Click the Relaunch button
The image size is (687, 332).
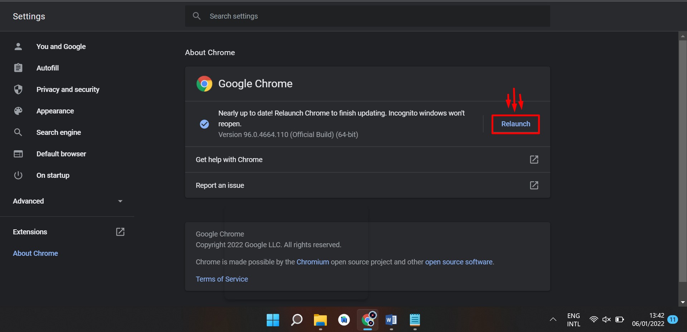click(x=516, y=124)
